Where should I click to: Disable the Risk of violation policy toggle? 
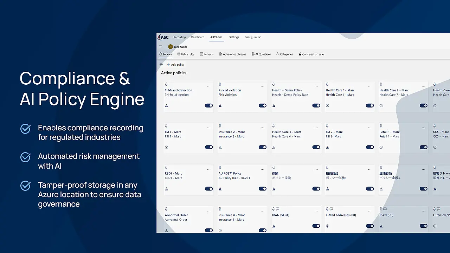coord(263,105)
